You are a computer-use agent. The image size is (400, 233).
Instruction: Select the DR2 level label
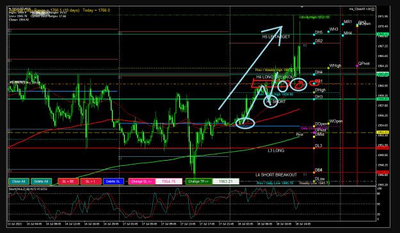point(319,41)
